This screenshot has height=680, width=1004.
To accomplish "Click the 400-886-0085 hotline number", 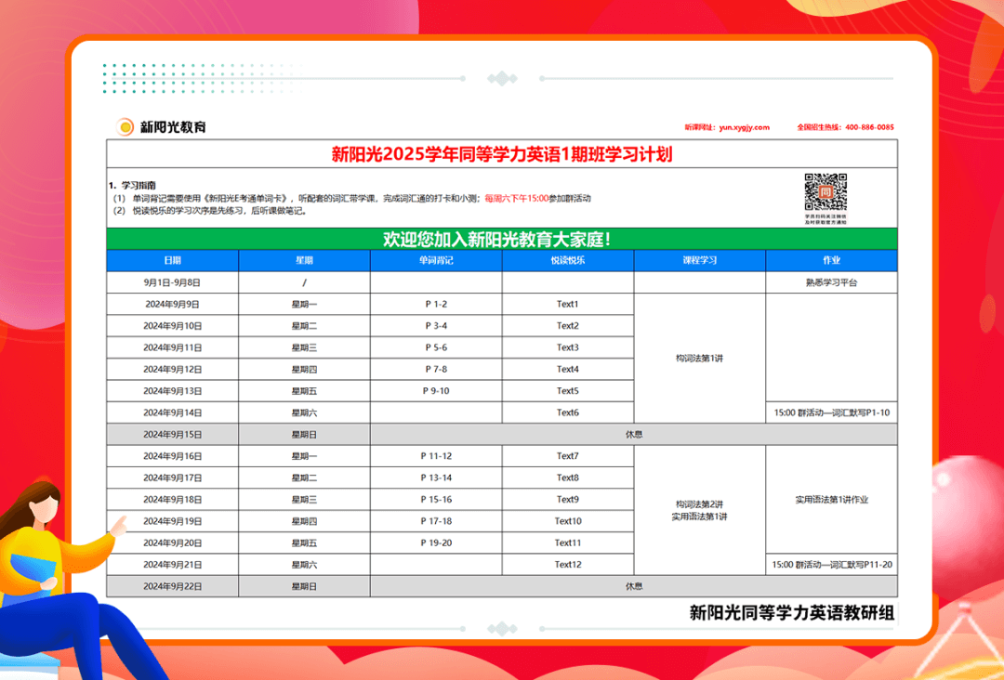I will [869, 127].
